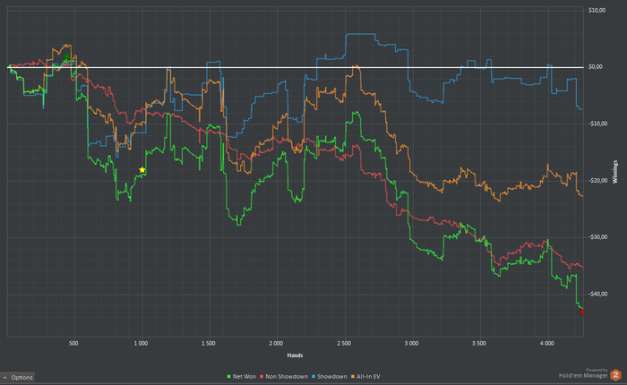The width and height of the screenshot is (627, 385).
Task: Click the 2 000 hands axis tick
Action: pyautogui.click(x=276, y=344)
